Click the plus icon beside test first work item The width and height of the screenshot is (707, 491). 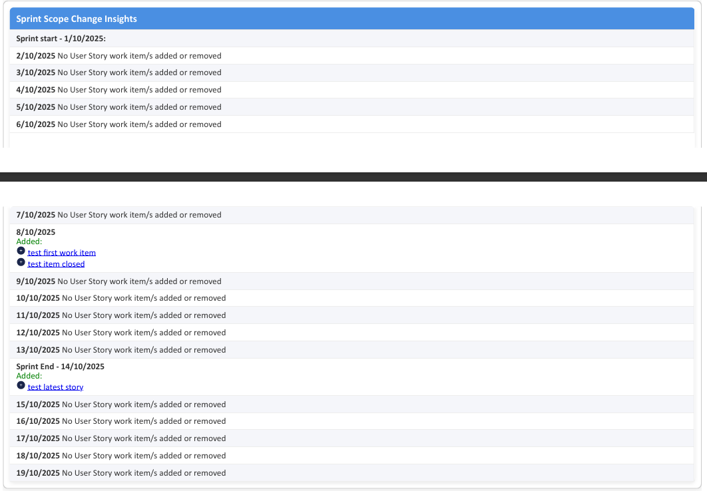pyautogui.click(x=21, y=251)
